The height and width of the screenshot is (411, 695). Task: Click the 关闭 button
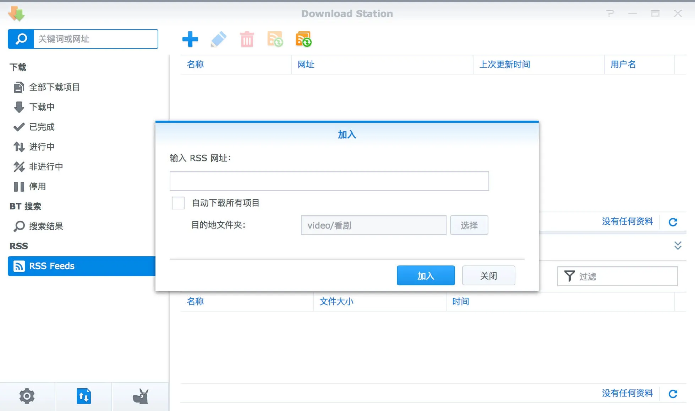tap(488, 275)
